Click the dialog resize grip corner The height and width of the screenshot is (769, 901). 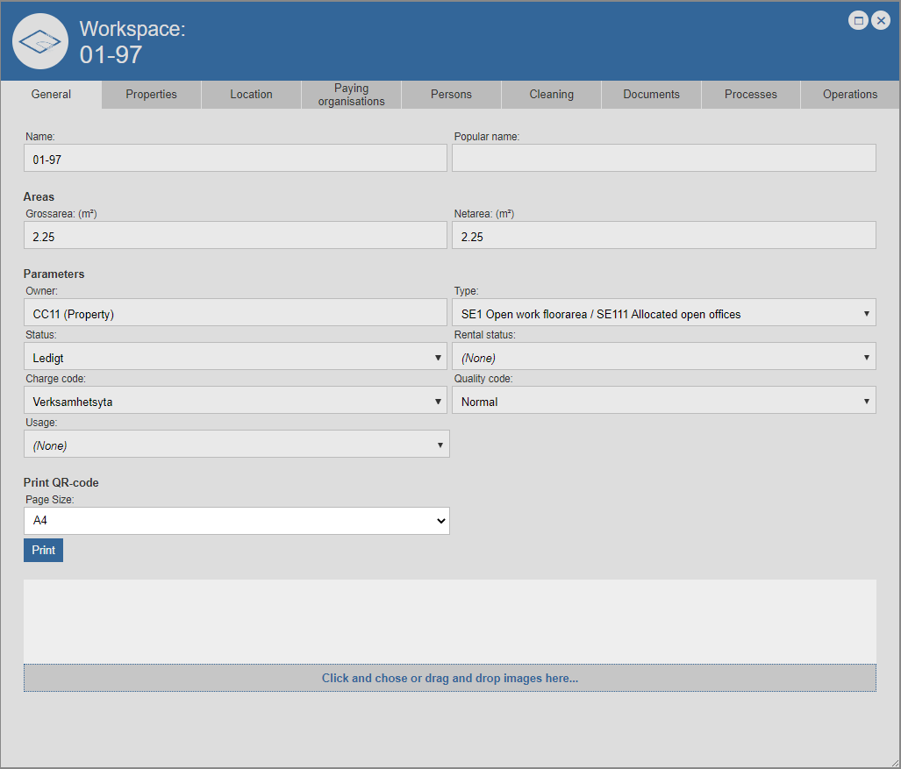[895, 763]
